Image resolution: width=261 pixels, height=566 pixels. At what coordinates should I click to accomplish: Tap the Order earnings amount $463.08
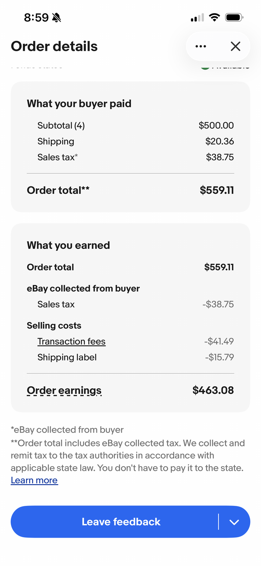coord(213,390)
